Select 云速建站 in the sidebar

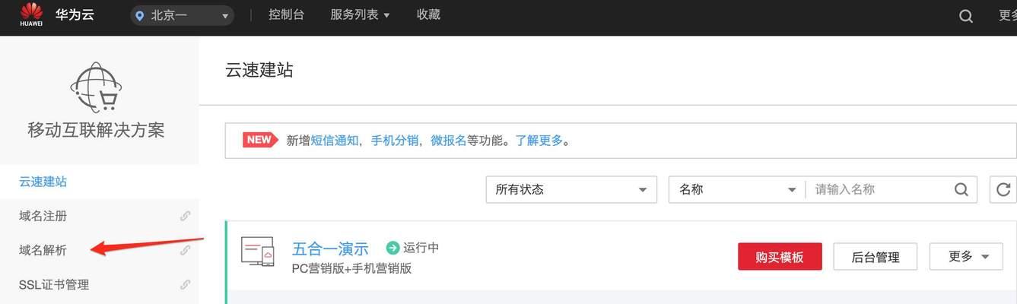(43, 182)
